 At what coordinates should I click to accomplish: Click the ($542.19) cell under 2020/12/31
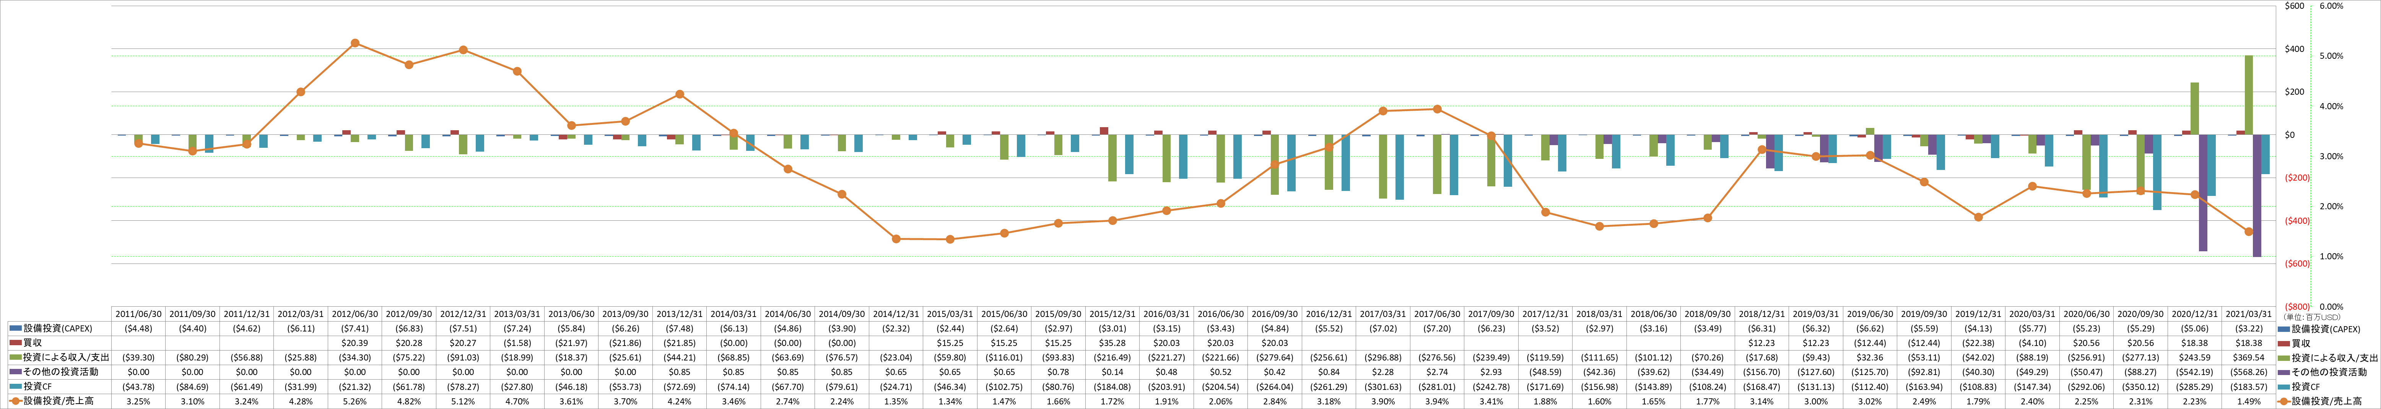[2194, 372]
